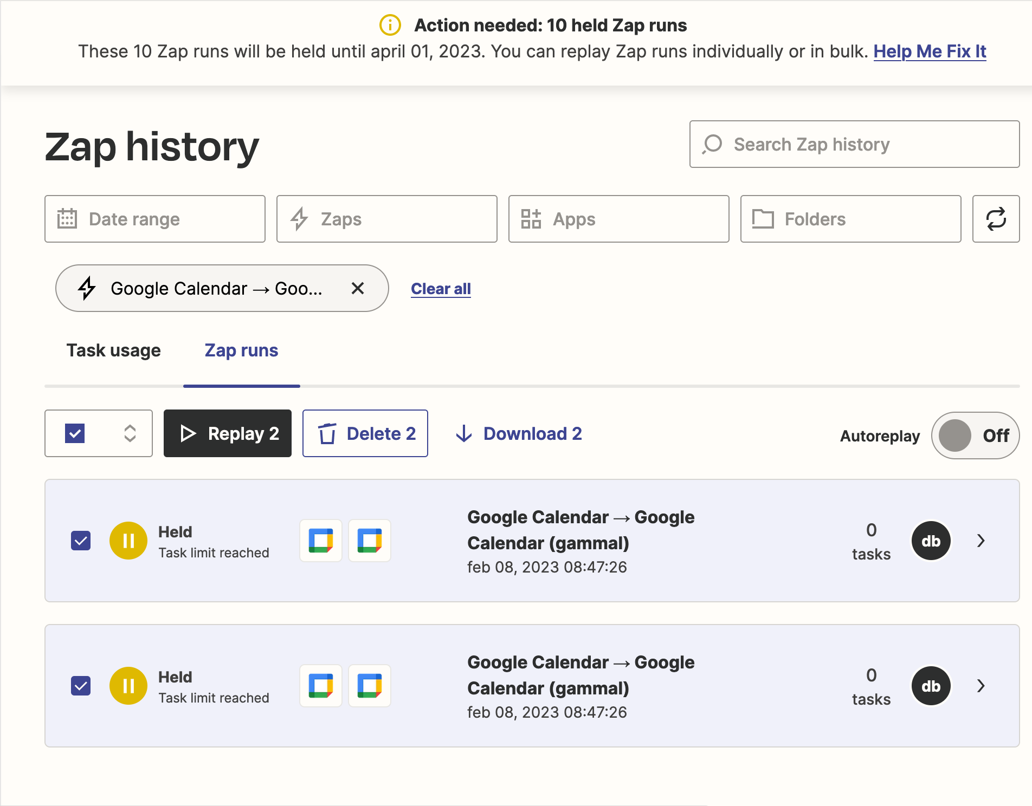Click the Download 2 button
Image resolution: width=1032 pixels, height=806 pixels.
click(x=519, y=433)
